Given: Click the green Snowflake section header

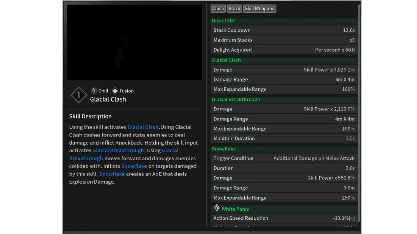Looking at the screenshot, I should (x=223, y=149).
